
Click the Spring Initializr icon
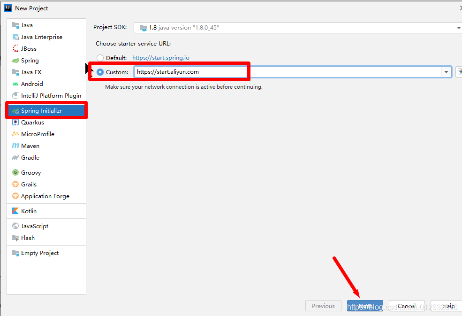tap(15, 111)
